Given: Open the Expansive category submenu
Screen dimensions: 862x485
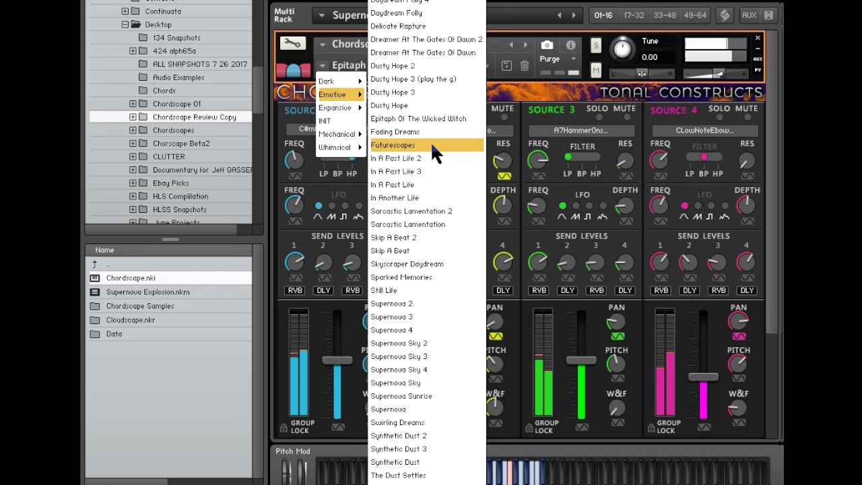Looking at the screenshot, I should [340, 108].
